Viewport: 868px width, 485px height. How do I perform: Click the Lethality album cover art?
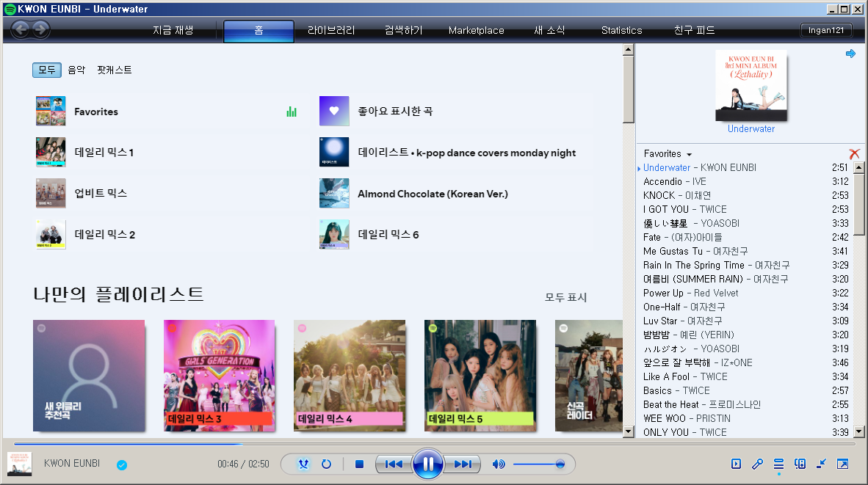pyautogui.click(x=751, y=86)
